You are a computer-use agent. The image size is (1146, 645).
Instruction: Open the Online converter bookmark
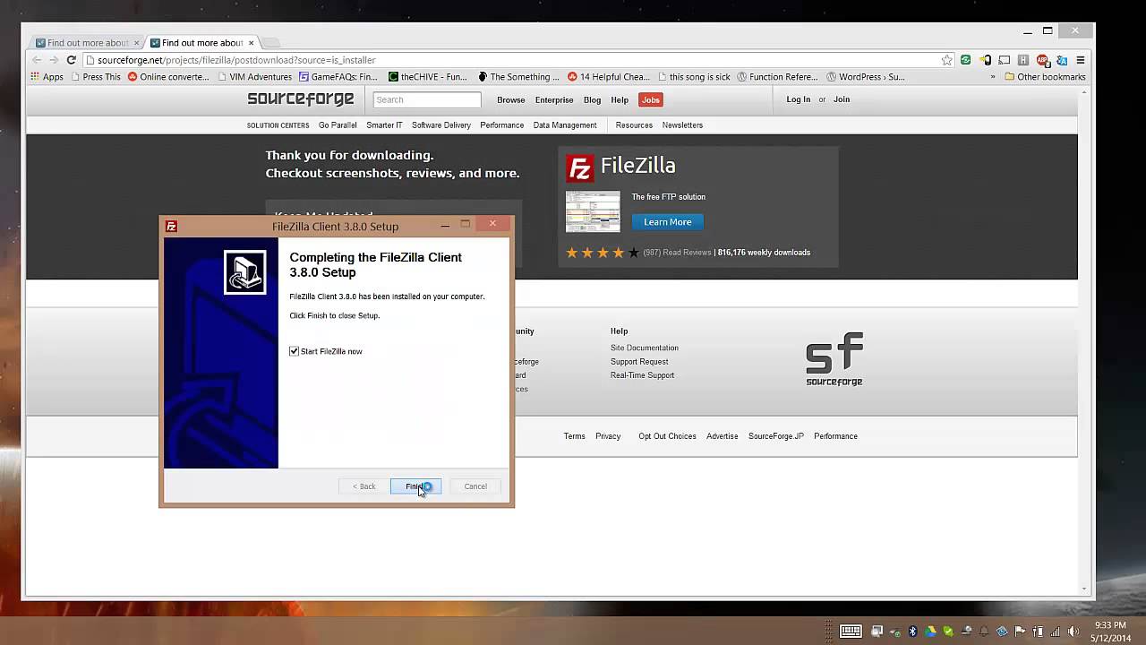click(168, 77)
